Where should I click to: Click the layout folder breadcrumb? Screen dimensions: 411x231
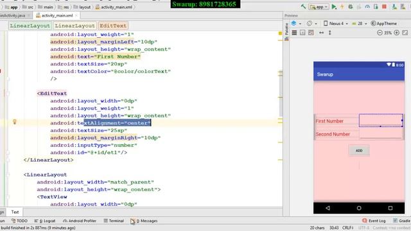click(x=82, y=7)
